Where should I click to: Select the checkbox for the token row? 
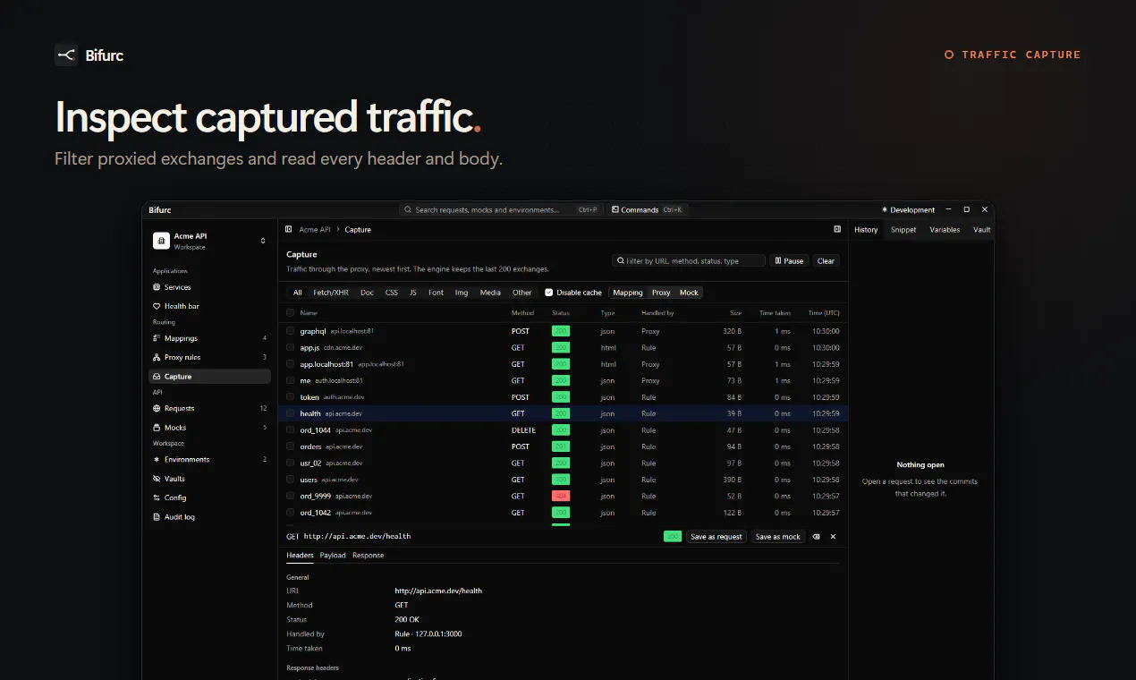pyautogui.click(x=290, y=397)
